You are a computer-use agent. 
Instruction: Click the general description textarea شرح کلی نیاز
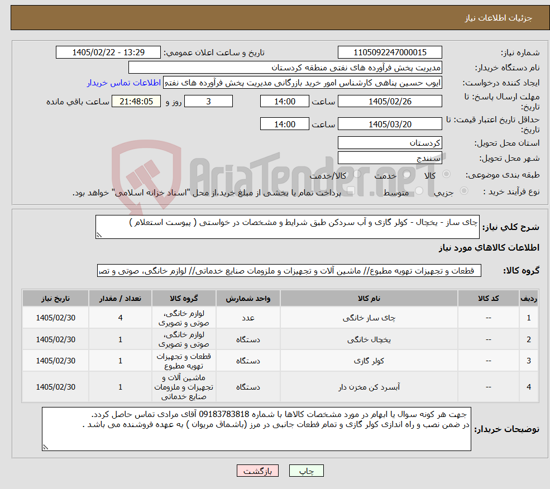[287, 227]
